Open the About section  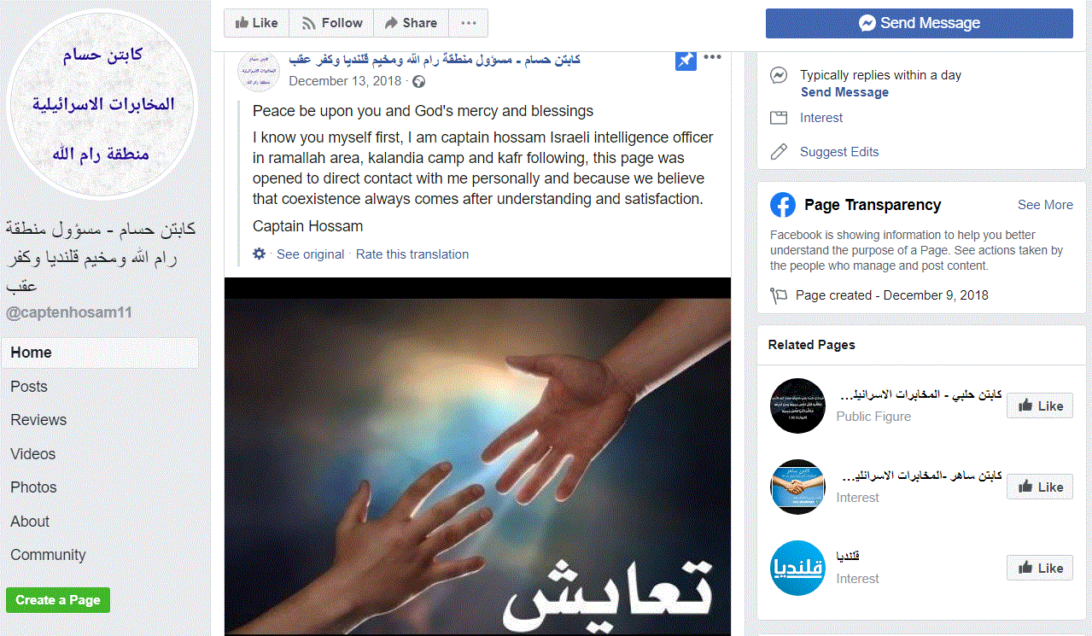point(30,522)
